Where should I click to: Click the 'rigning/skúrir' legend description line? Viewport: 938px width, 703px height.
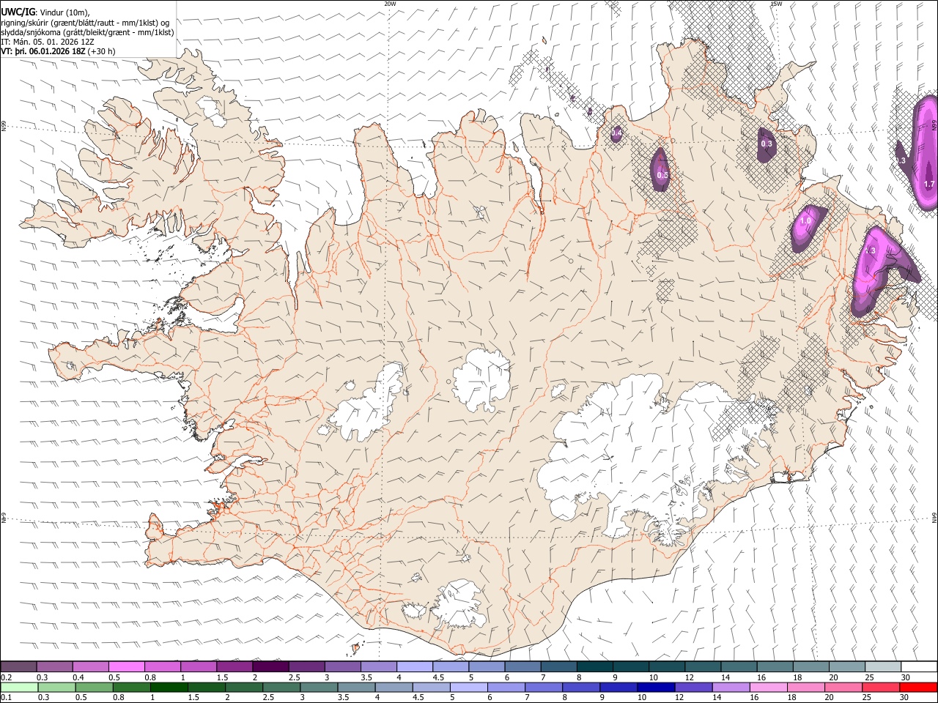click(85, 22)
